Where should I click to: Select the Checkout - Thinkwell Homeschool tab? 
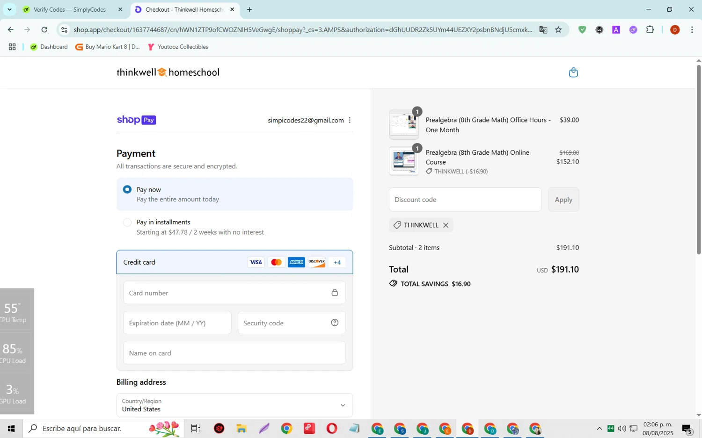(184, 9)
